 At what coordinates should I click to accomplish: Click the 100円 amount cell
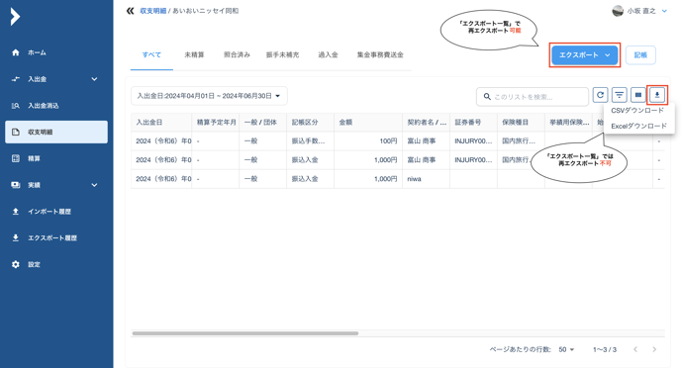point(368,141)
